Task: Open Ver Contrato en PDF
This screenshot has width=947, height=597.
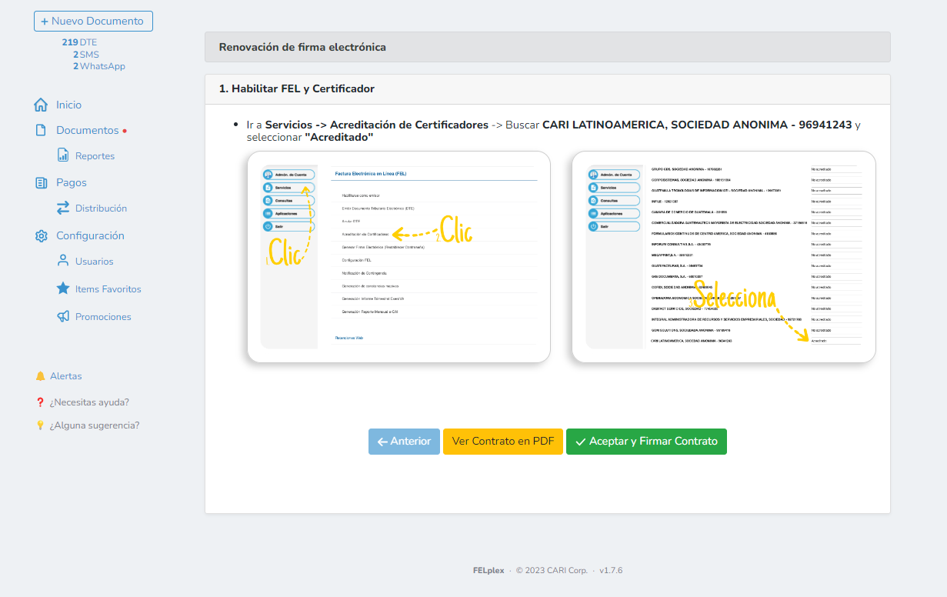Action: (x=502, y=442)
